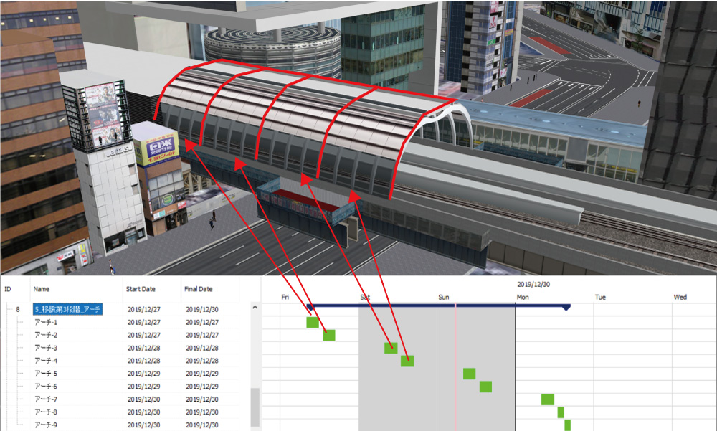
Task: Click the Start Date cell of アーチ-9
Action: [144, 425]
